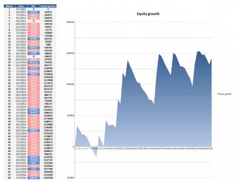Click the 1000000 axis label
Screen dimensions: 238x182
click(70, 84)
